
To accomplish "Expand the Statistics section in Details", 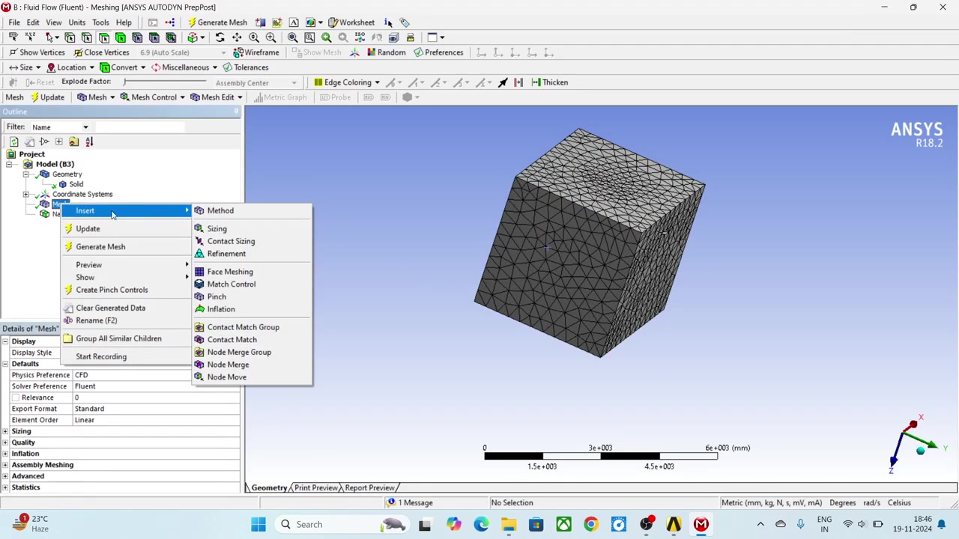I will (5, 487).
